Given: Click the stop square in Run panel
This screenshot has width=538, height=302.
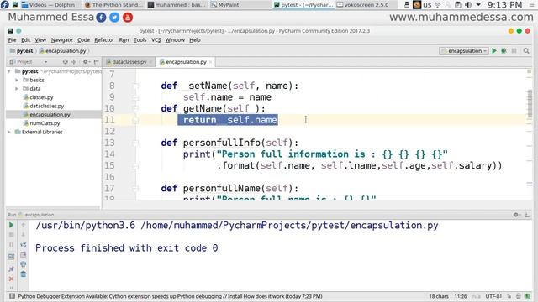Looking at the screenshot, I should 11,235.
